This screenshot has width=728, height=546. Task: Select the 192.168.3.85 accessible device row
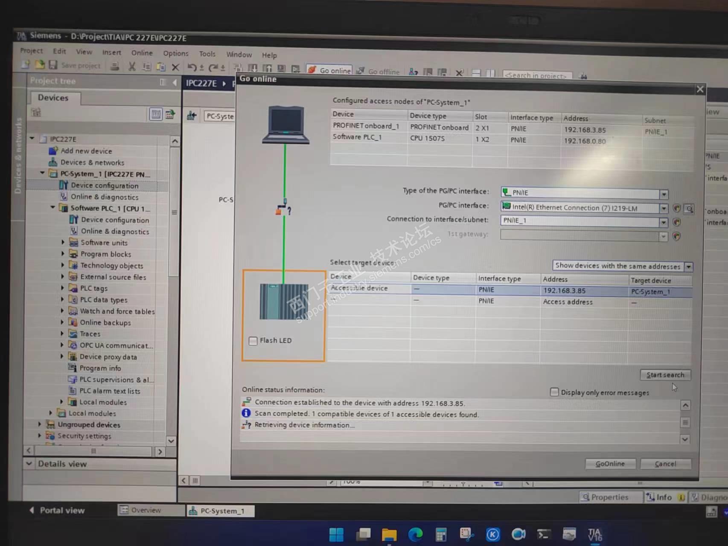pos(510,290)
